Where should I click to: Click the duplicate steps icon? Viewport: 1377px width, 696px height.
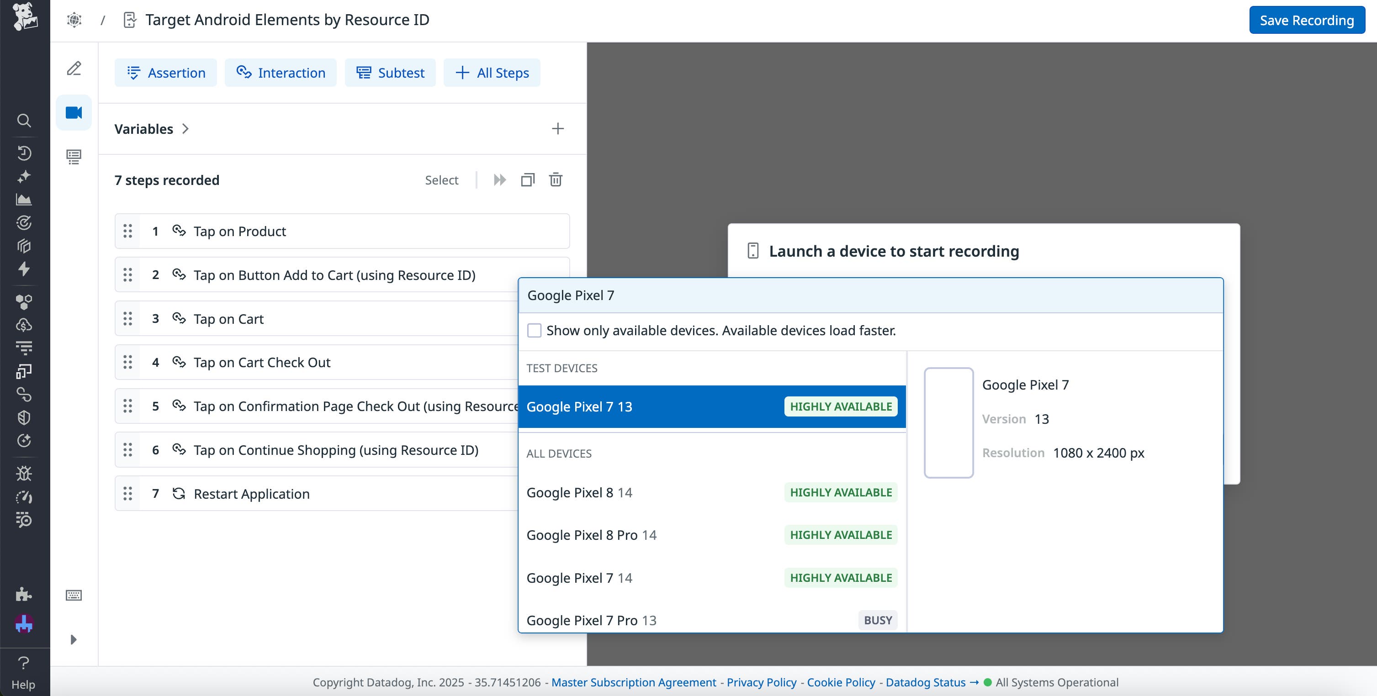527,179
